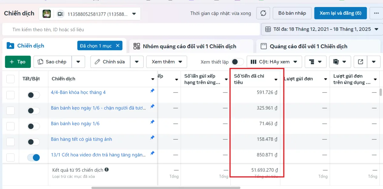Viewport: 383px width, 189px height.
Task: Open the Số tiền đã chi tiêu column menu
Action: (x=276, y=79)
